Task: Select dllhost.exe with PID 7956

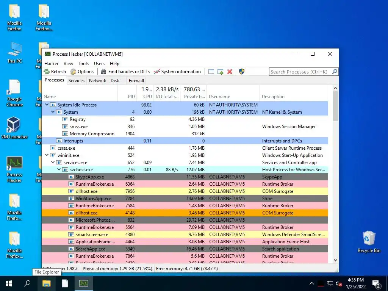Action: (x=185, y=191)
